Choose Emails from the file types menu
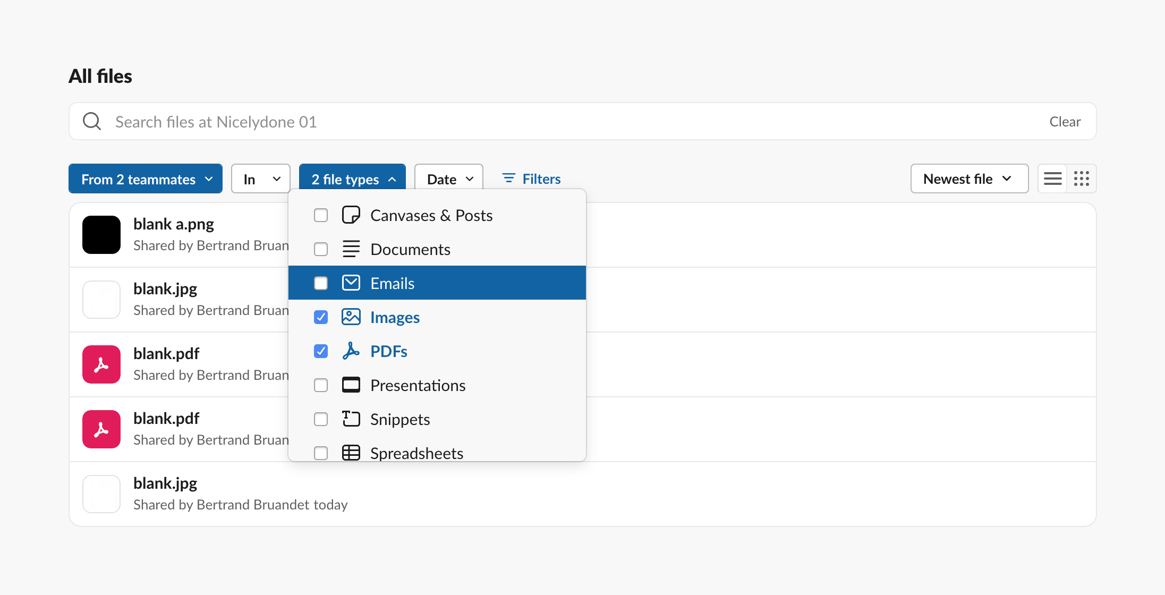 point(392,283)
